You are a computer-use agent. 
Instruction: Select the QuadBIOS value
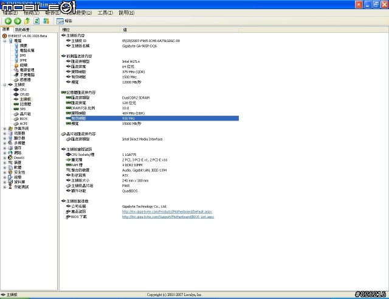(129, 191)
